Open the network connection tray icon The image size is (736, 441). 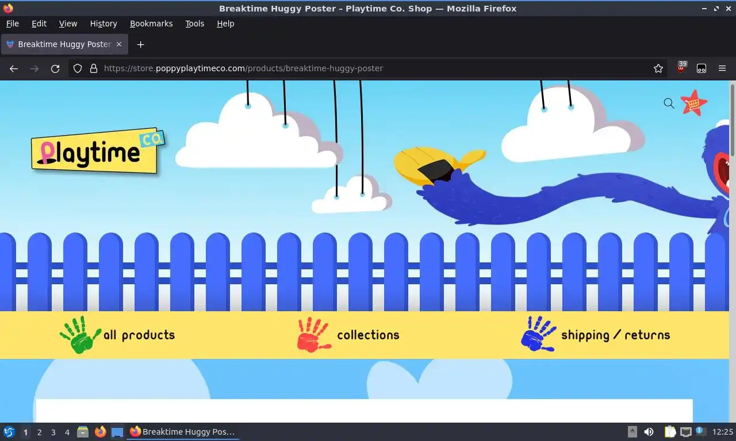685,432
